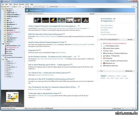
Task: Click the Facebook Status Updates feed icon
Action: (x=104, y=48)
